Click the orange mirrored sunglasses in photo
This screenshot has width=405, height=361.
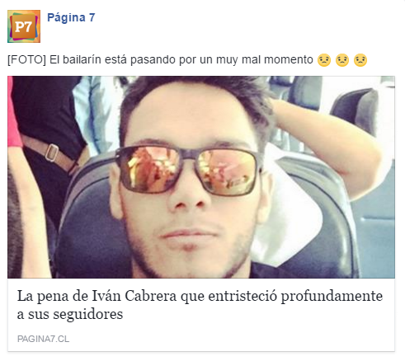(x=189, y=171)
